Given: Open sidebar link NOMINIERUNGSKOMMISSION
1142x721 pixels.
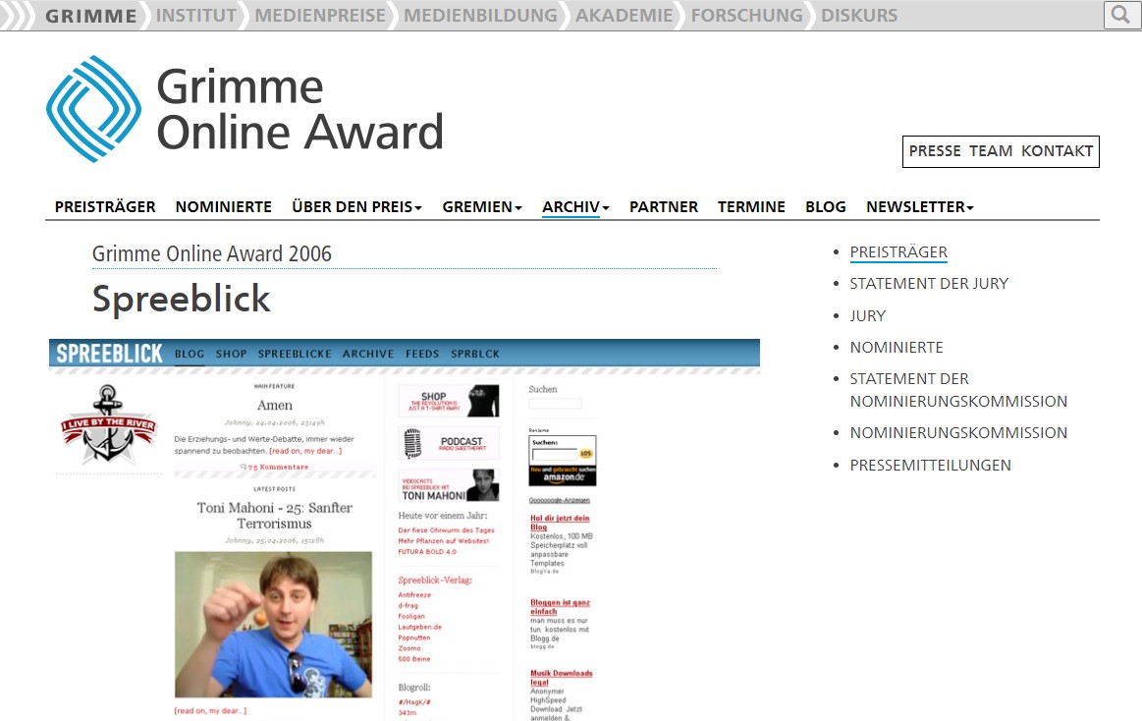Looking at the screenshot, I should click(958, 432).
